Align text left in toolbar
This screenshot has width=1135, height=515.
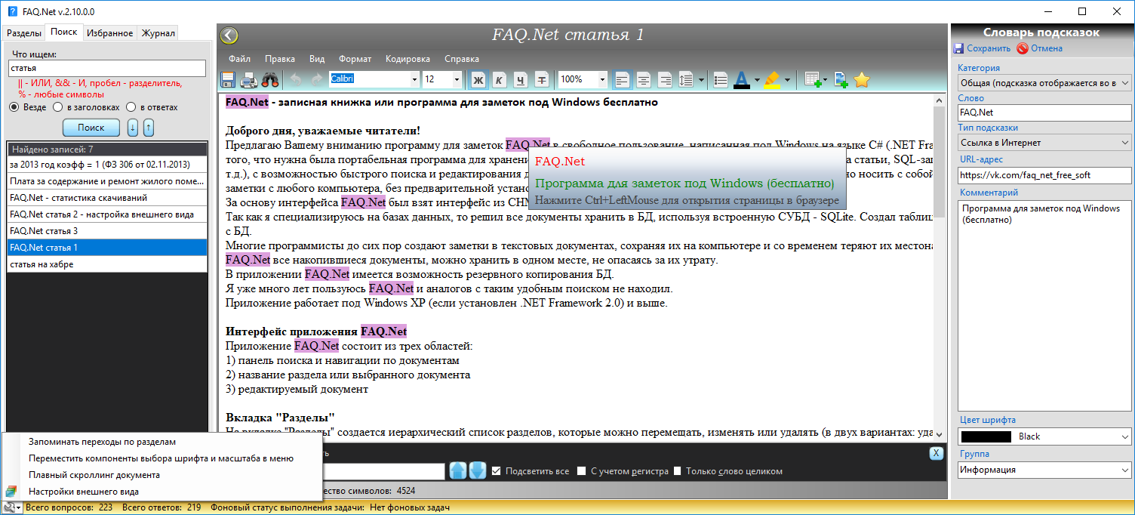click(x=623, y=79)
